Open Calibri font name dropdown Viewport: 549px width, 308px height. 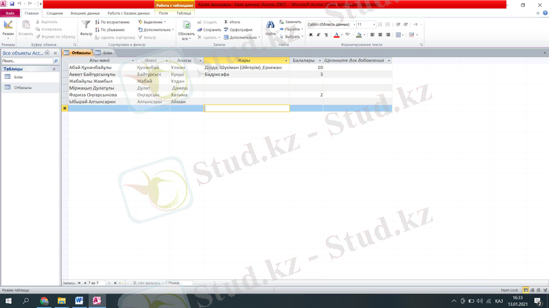pyautogui.click(x=354, y=25)
